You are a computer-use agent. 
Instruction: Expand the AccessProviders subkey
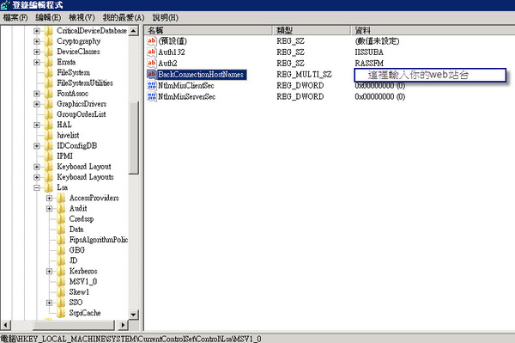[49, 199]
